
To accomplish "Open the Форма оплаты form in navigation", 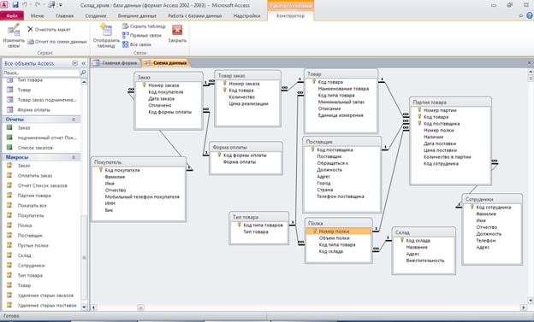I will click(x=33, y=110).
